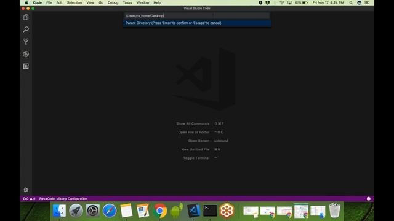
Task: Open the Code application menu
Action: click(x=37, y=2)
